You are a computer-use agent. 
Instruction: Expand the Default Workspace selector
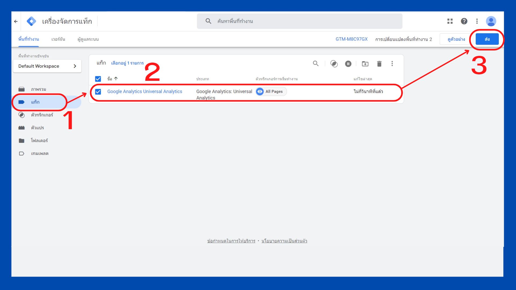click(x=47, y=66)
